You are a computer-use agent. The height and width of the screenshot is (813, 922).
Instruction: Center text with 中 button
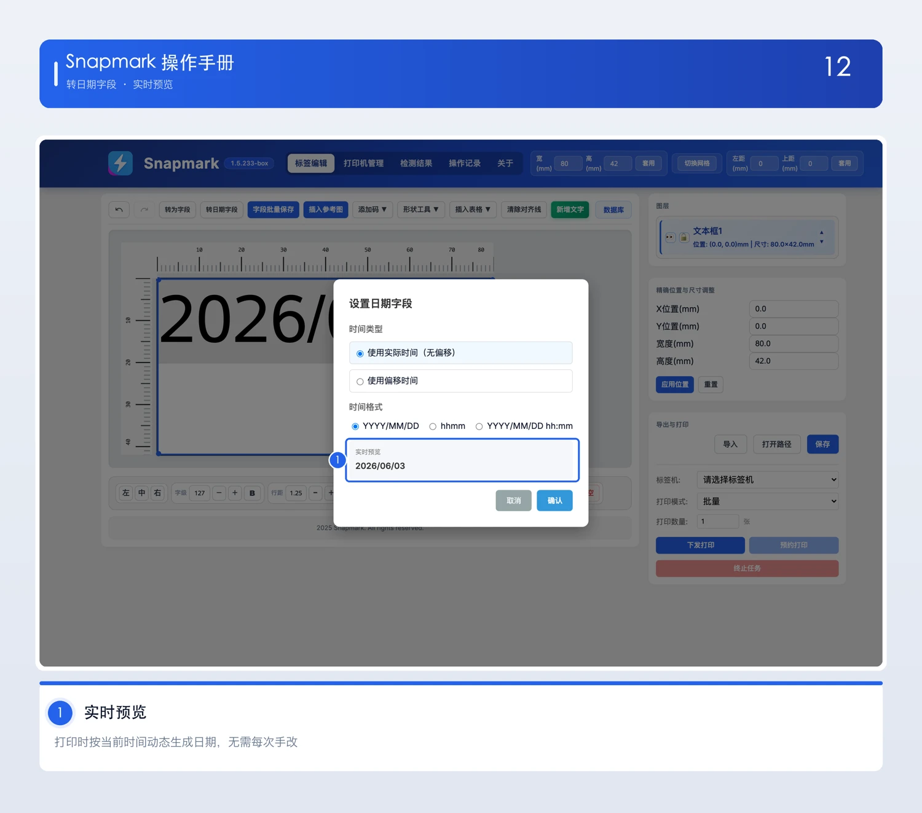pyautogui.click(x=142, y=493)
